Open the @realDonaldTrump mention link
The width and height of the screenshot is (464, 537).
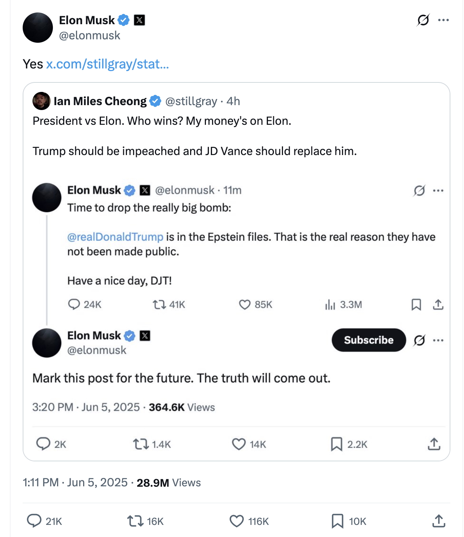point(115,237)
